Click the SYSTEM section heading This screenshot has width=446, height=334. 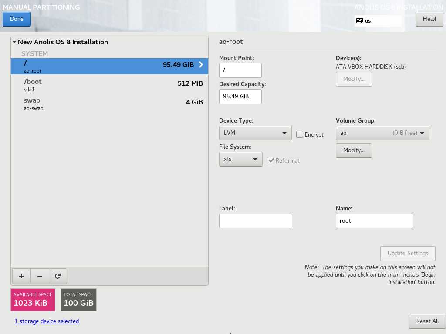click(x=35, y=53)
